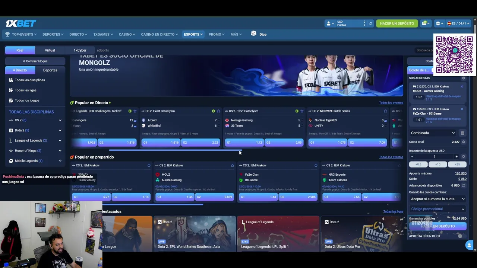This screenshot has width=477, height=268.
Task: Click the bet amount input field
Action: coord(434,156)
